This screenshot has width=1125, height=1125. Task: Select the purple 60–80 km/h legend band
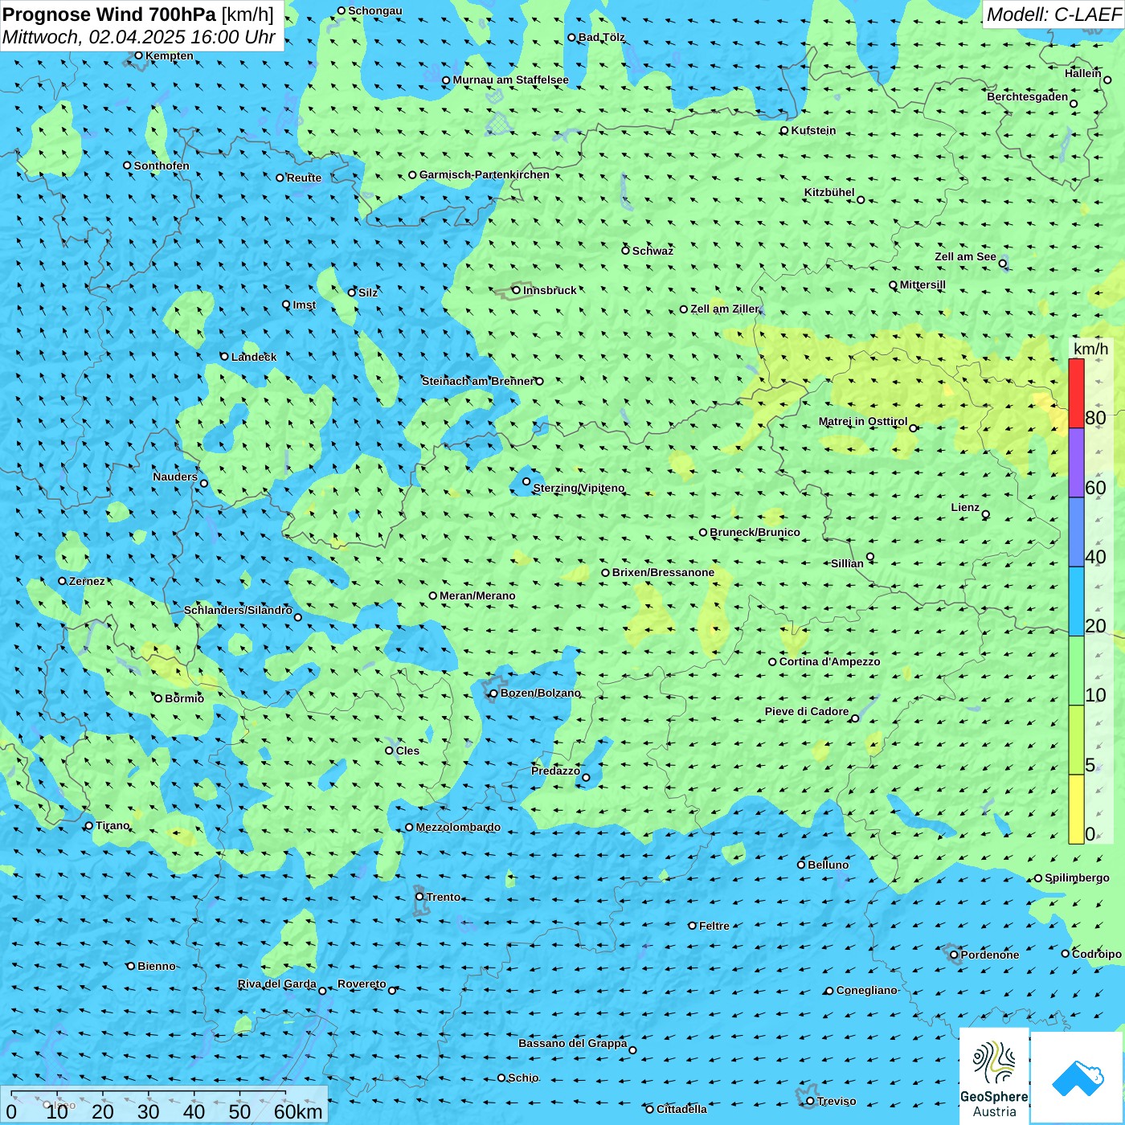(1076, 463)
